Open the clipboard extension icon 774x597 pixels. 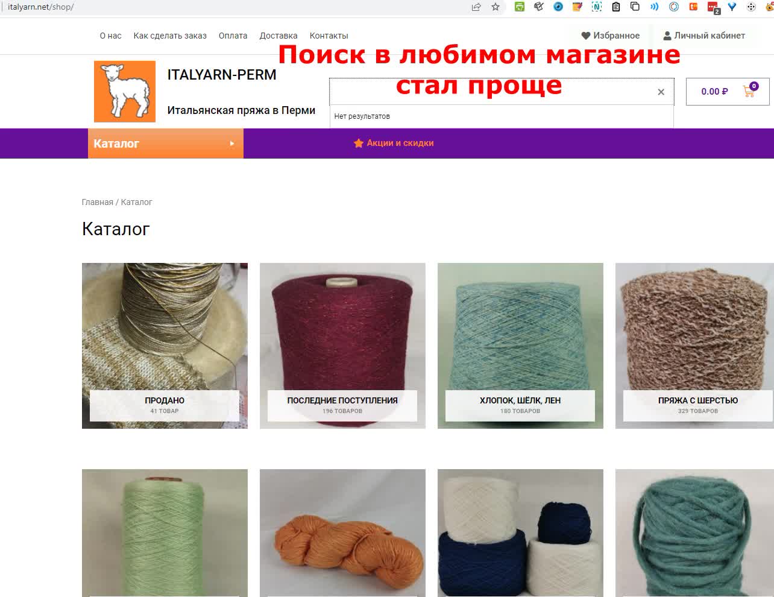615,7
